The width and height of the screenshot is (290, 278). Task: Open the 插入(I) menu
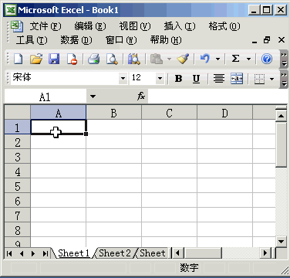[180, 26]
